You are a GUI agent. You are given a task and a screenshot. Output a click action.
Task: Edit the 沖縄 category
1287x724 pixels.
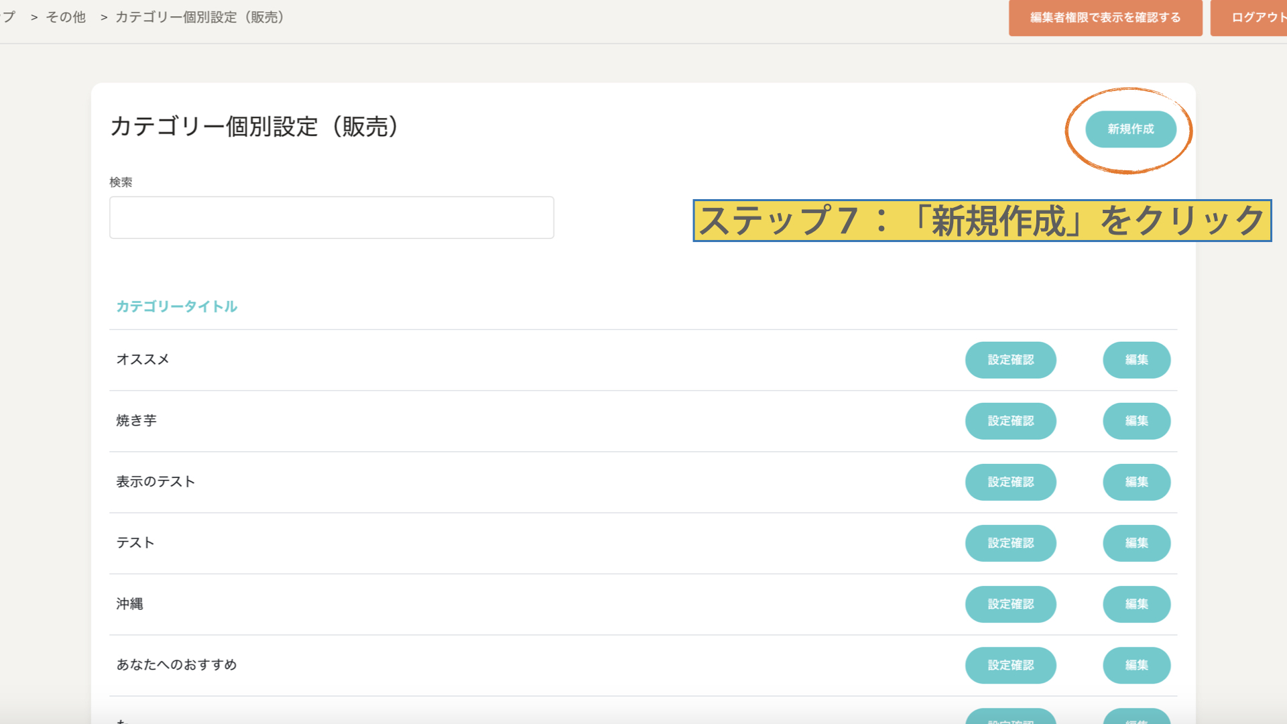coord(1136,604)
